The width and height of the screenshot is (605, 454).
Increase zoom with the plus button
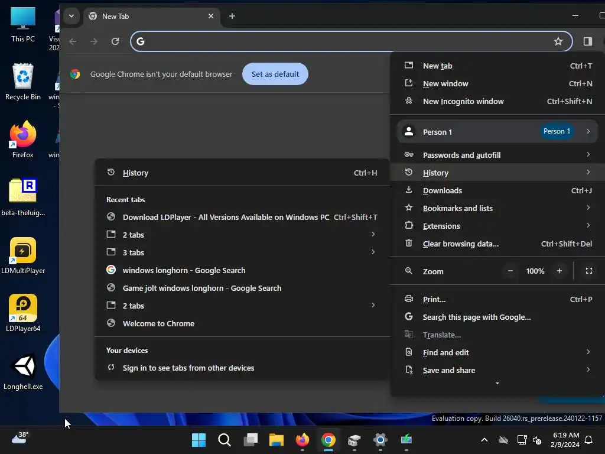559,271
